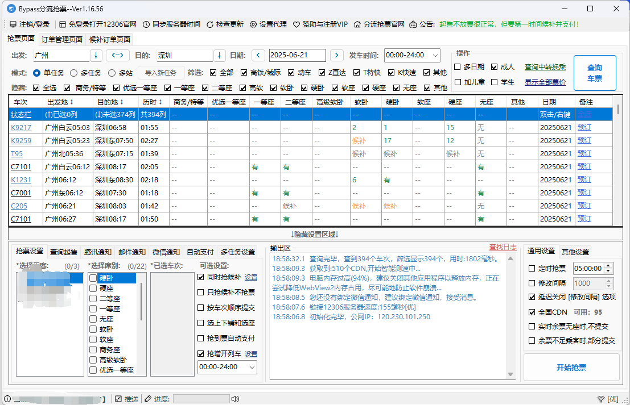Click the 开始抢票 button
This screenshot has height=405, width=630.
click(571, 368)
